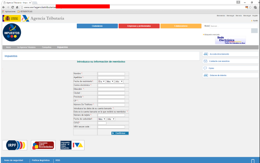The image size is (260, 163).
Task: Reload the page with the refresh icon
Action: point(13,7)
